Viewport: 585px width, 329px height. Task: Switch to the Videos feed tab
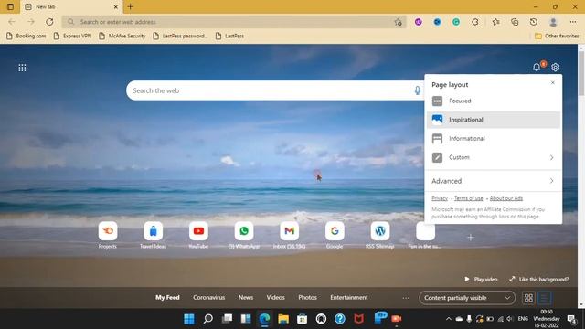[276, 298]
